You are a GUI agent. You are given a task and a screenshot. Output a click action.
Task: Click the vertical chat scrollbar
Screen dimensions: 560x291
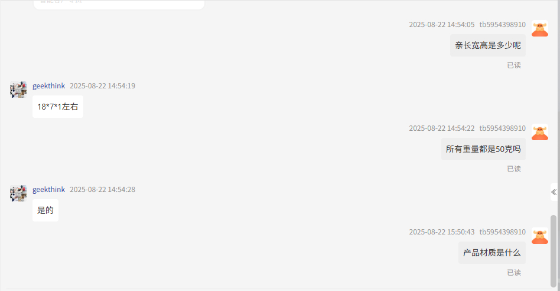(554, 251)
